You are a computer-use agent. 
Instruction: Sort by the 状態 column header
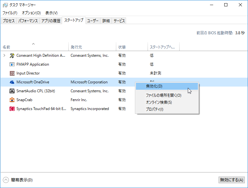132,47
